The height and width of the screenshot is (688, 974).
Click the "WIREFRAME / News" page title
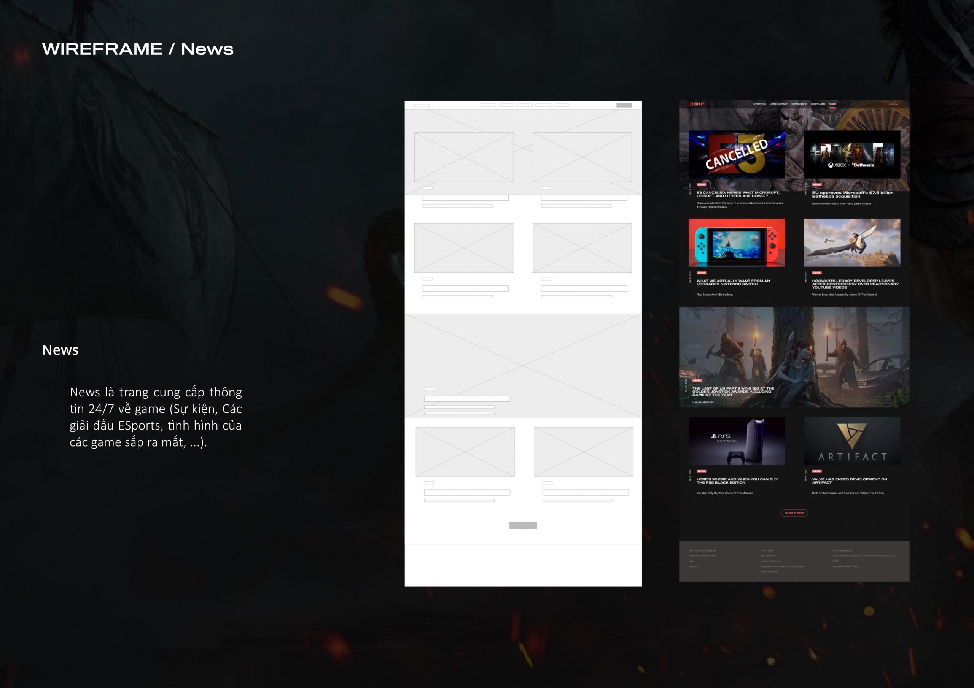[138, 49]
